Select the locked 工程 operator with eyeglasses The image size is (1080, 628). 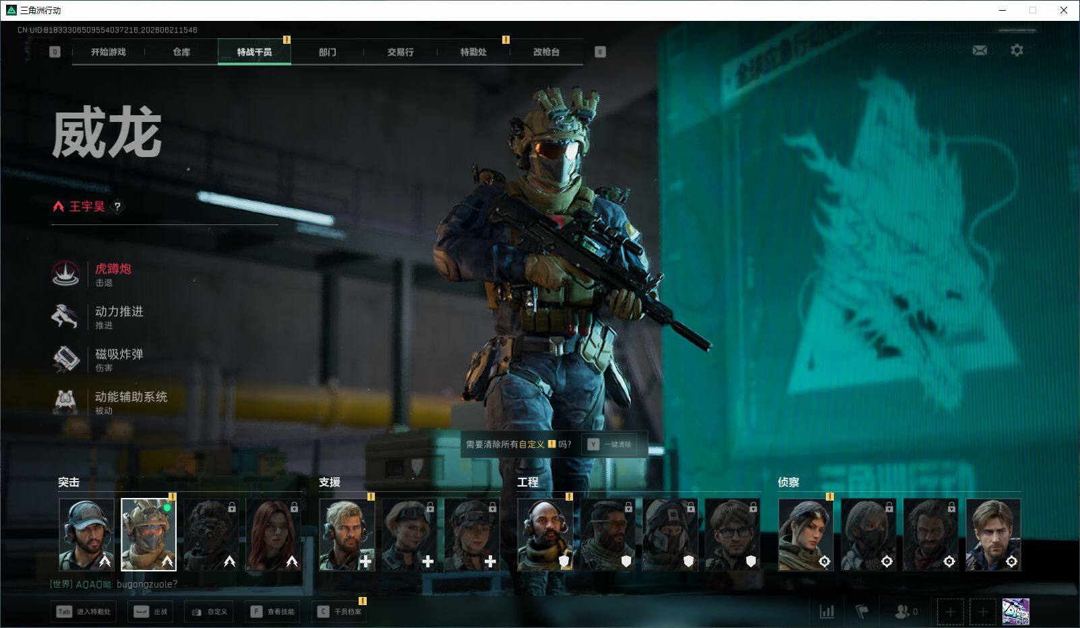coord(732,534)
